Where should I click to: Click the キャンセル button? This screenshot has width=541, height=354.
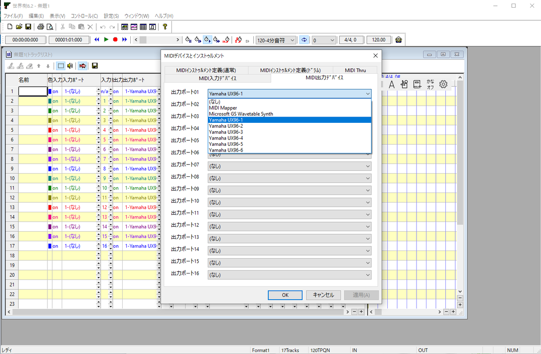(x=323, y=295)
